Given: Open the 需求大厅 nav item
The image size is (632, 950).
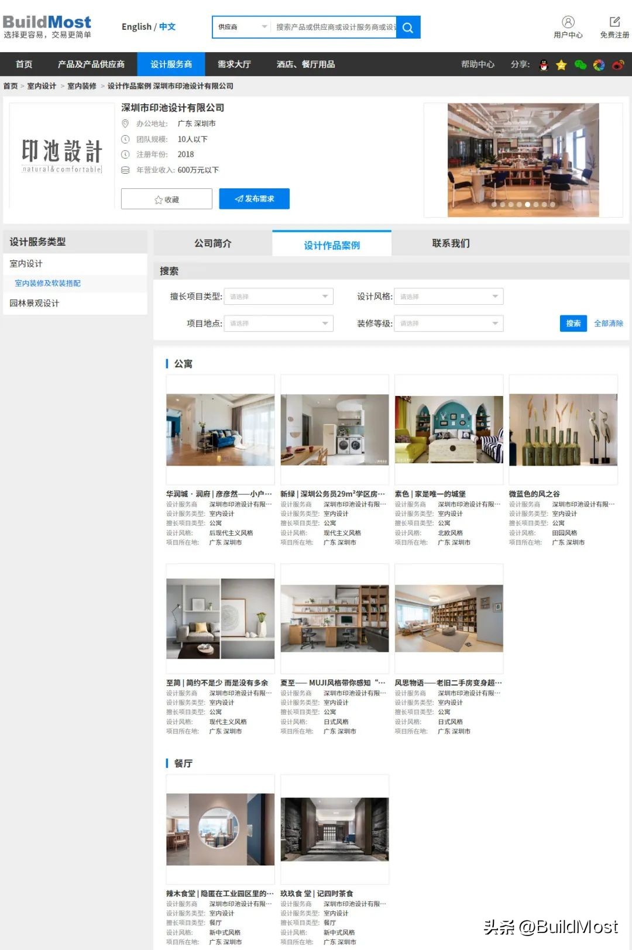Looking at the screenshot, I should click(x=234, y=64).
